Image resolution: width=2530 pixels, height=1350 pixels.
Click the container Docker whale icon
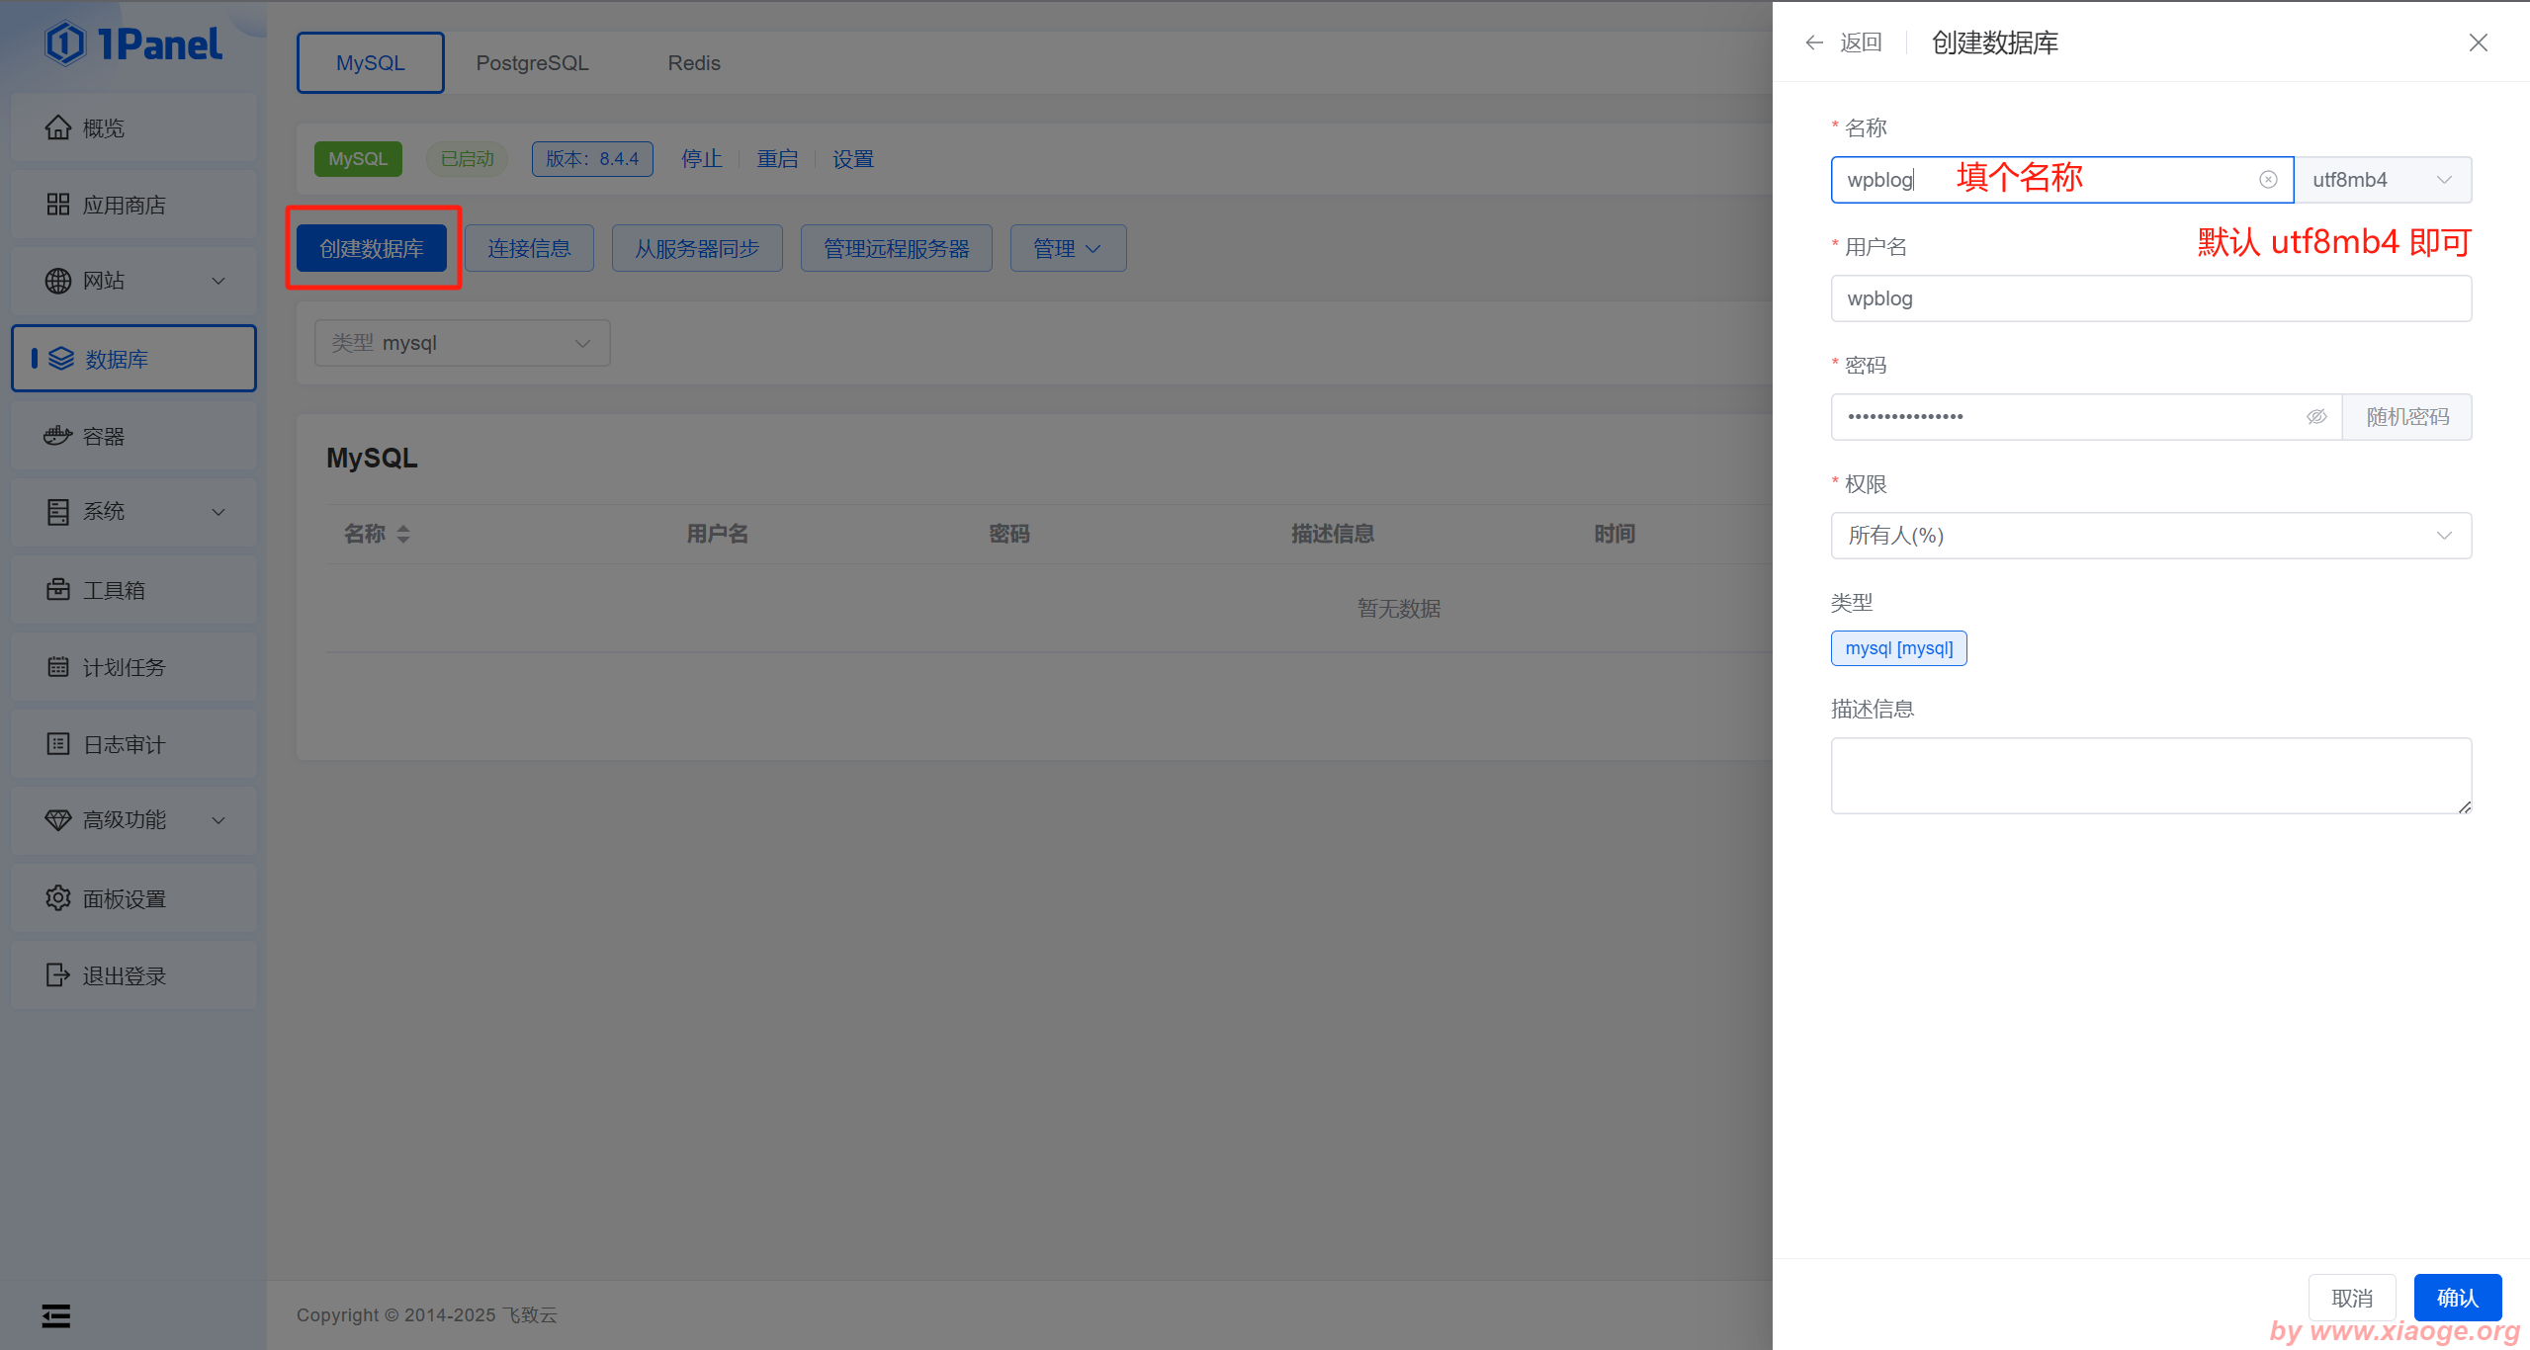click(x=58, y=436)
